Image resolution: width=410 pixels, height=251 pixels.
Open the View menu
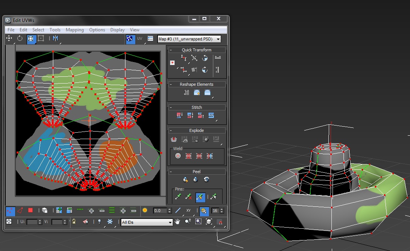coord(135,30)
